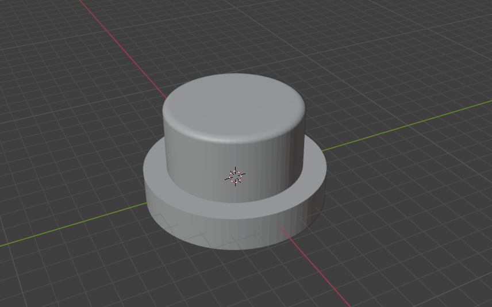Click the green Y axis line left of the object
This screenshot has width=492, height=307.
[x=74, y=224]
